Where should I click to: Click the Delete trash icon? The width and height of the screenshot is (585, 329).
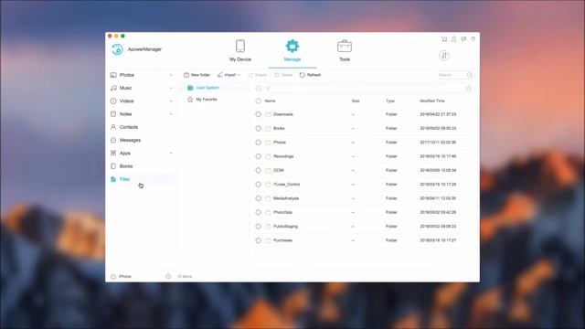(276, 75)
